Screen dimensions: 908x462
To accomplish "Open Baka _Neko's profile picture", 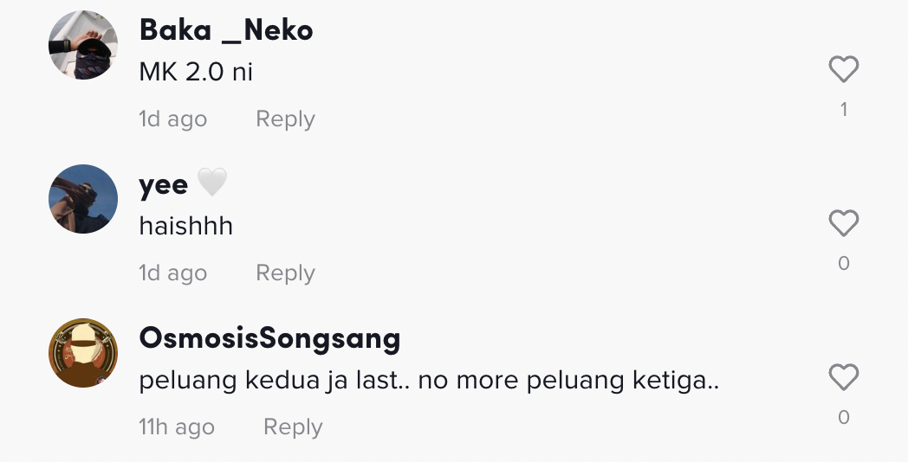I will click(83, 45).
